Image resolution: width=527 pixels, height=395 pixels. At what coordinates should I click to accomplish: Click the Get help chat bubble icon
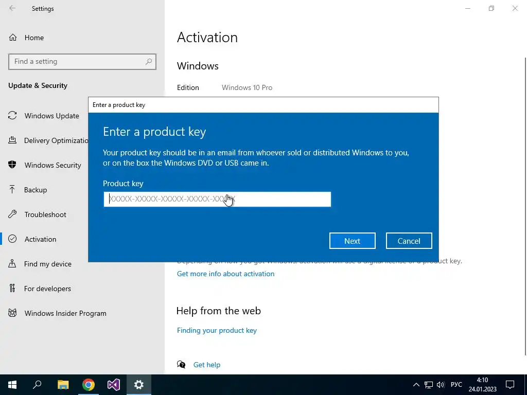click(x=181, y=365)
